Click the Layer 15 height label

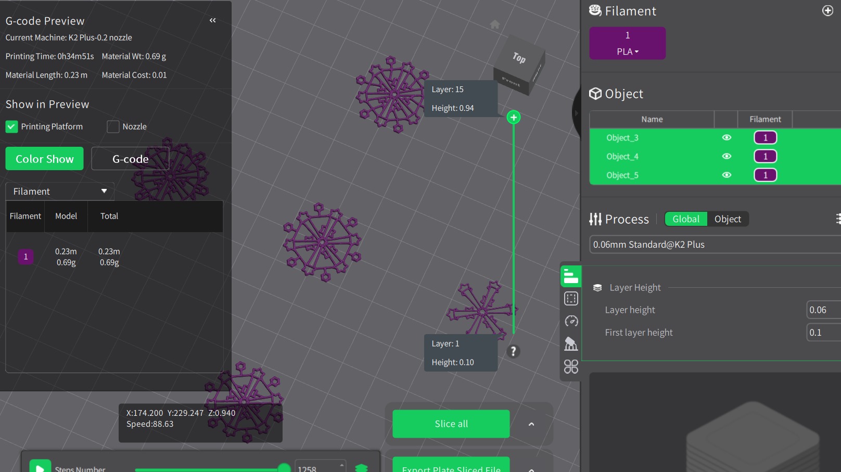pos(461,98)
